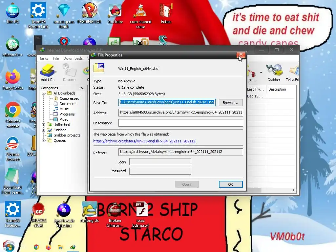Click the OK button in File Properties
The height and width of the screenshot is (252, 336).
click(x=231, y=184)
